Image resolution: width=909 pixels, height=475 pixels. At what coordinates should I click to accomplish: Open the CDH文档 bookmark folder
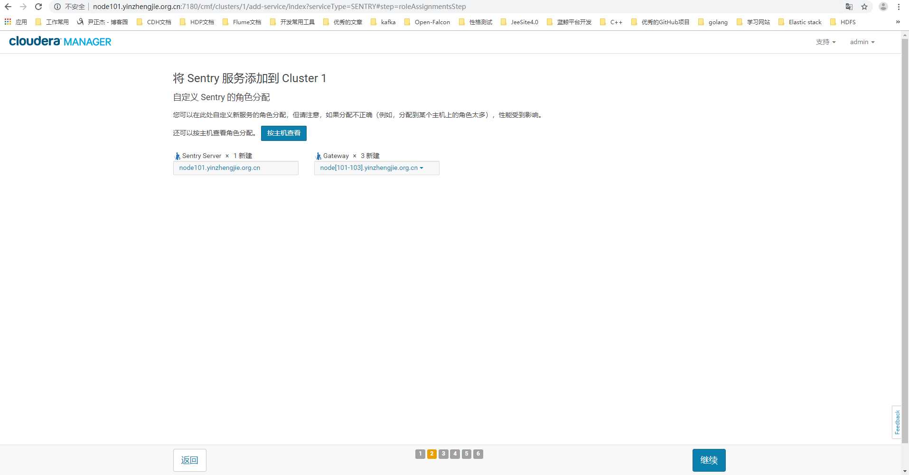point(154,22)
